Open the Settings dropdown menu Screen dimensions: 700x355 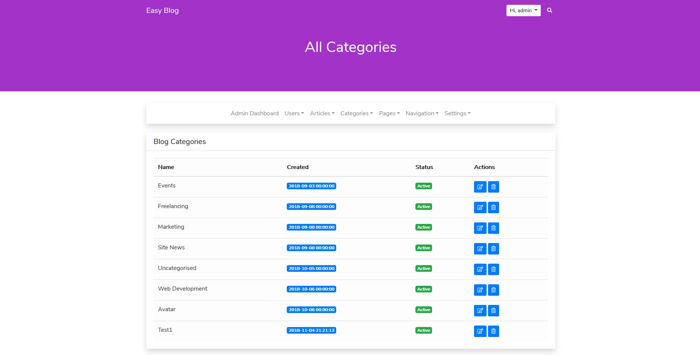pos(457,113)
